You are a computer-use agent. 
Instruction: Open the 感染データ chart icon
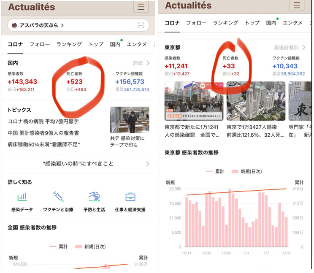pyautogui.click(x=22, y=197)
